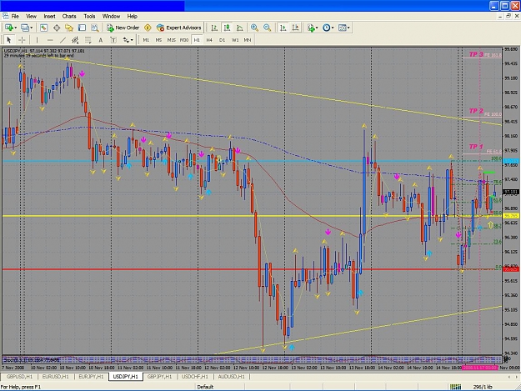This screenshot has width=521, height=391.
Task: Toggle the Expert Advisors button
Action: point(178,28)
